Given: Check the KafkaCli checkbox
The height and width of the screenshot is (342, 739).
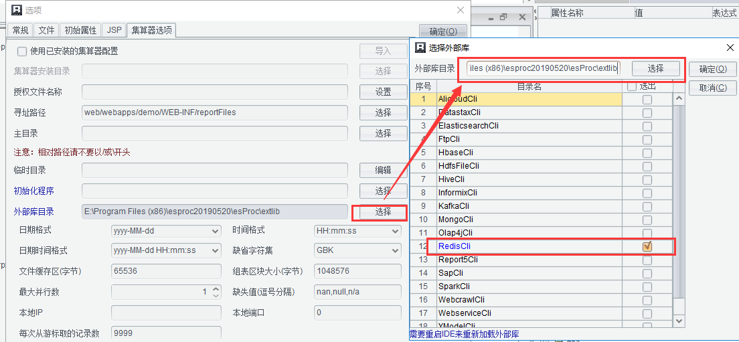Looking at the screenshot, I should pyautogui.click(x=647, y=206).
